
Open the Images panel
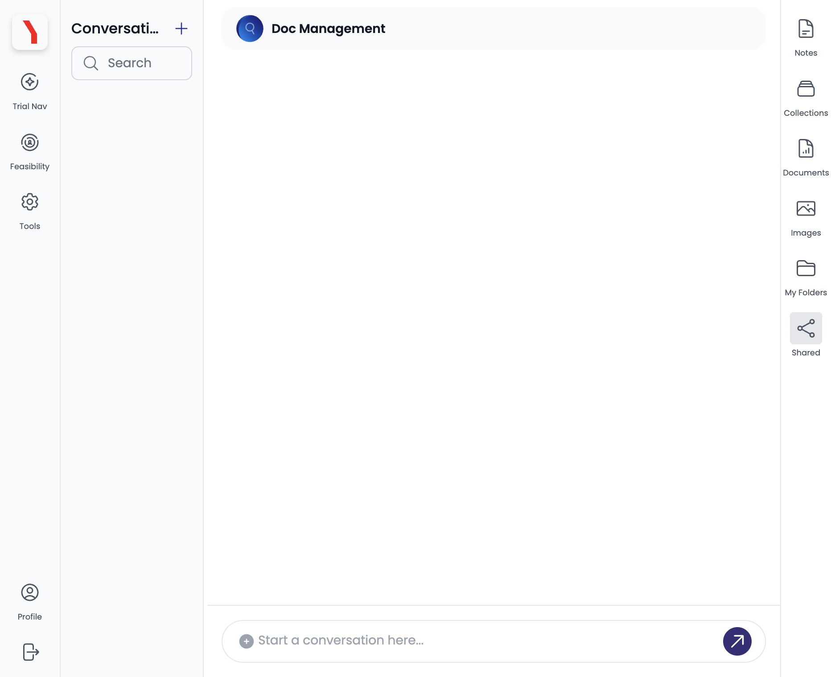[806, 218]
